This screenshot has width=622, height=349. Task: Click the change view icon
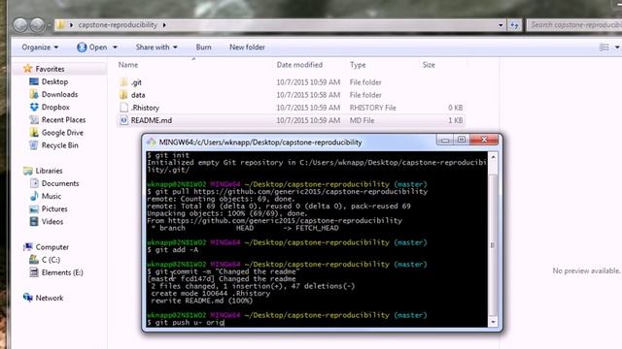coord(605,48)
